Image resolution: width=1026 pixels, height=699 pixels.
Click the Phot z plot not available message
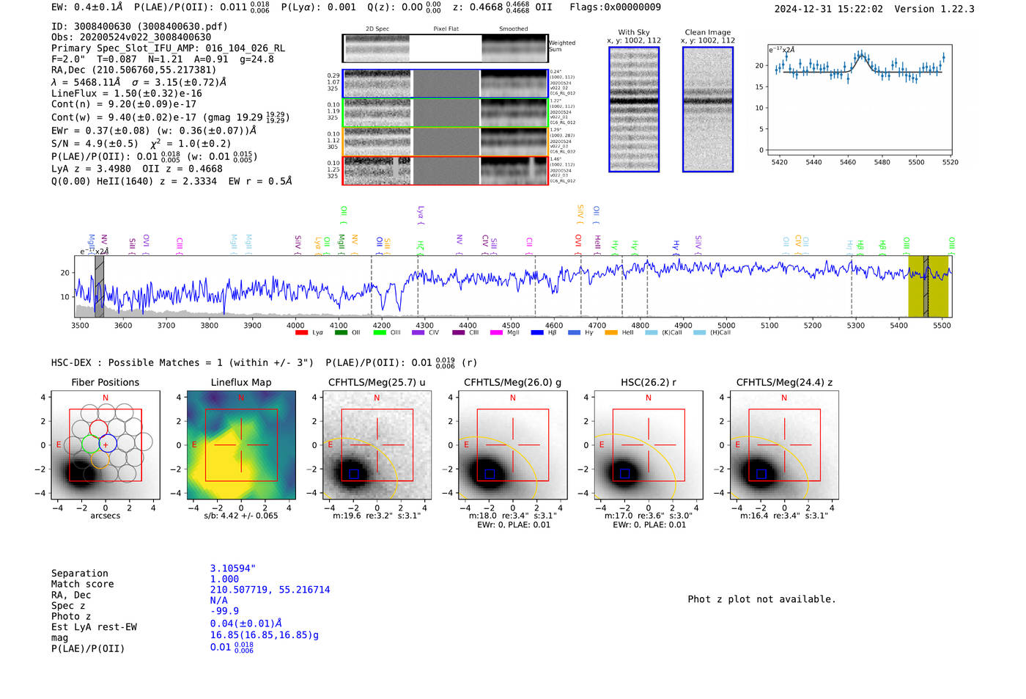click(x=761, y=599)
